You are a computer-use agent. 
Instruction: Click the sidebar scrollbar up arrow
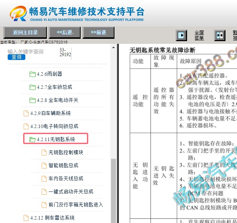[113, 47]
